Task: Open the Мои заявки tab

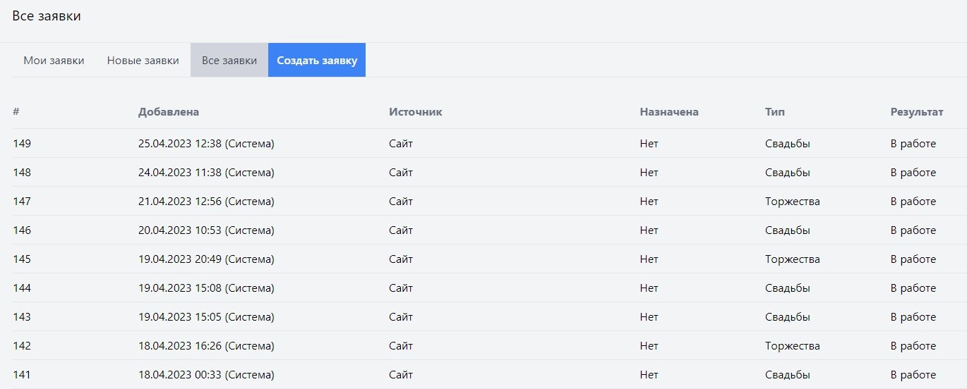Action: (x=54, y=61)
